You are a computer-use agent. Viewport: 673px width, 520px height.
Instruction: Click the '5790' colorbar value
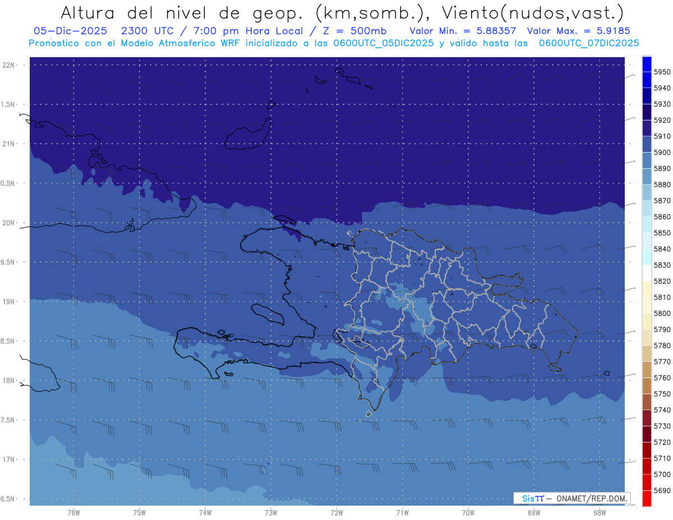662,329
